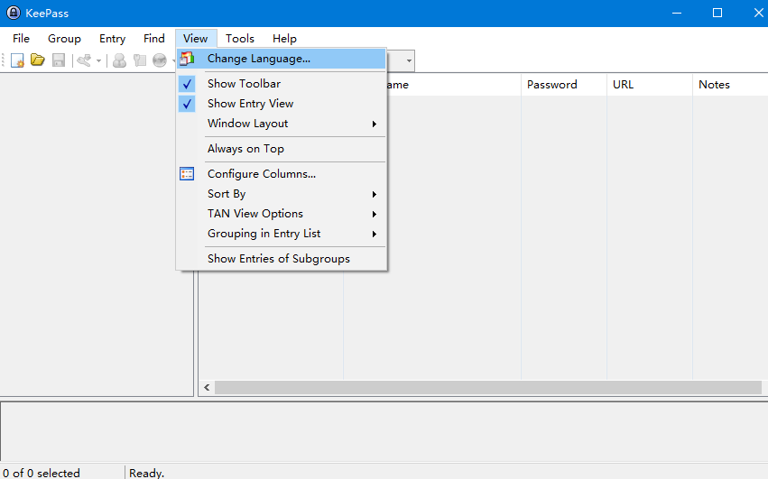Click the Copy Password toolbar icon
Viewport: 768px width, 479px height.
[140, 60]
